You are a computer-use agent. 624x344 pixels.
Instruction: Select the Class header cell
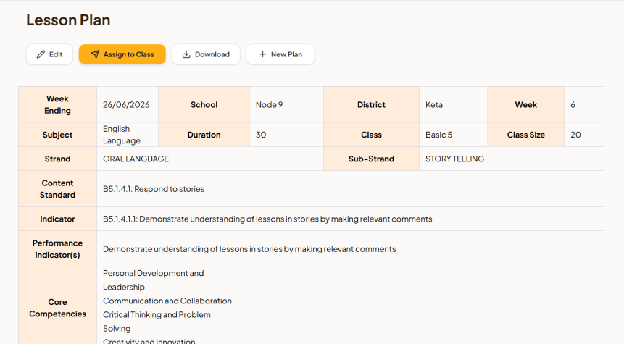click(x=371, y=135)
